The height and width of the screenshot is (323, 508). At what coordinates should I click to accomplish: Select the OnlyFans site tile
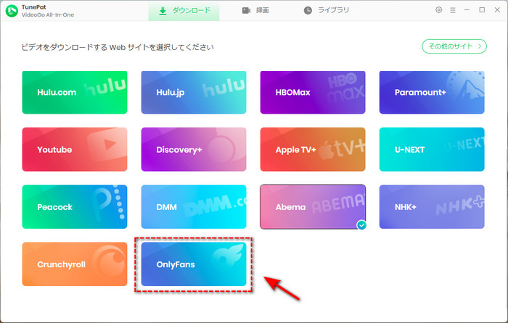coord(194,264)
